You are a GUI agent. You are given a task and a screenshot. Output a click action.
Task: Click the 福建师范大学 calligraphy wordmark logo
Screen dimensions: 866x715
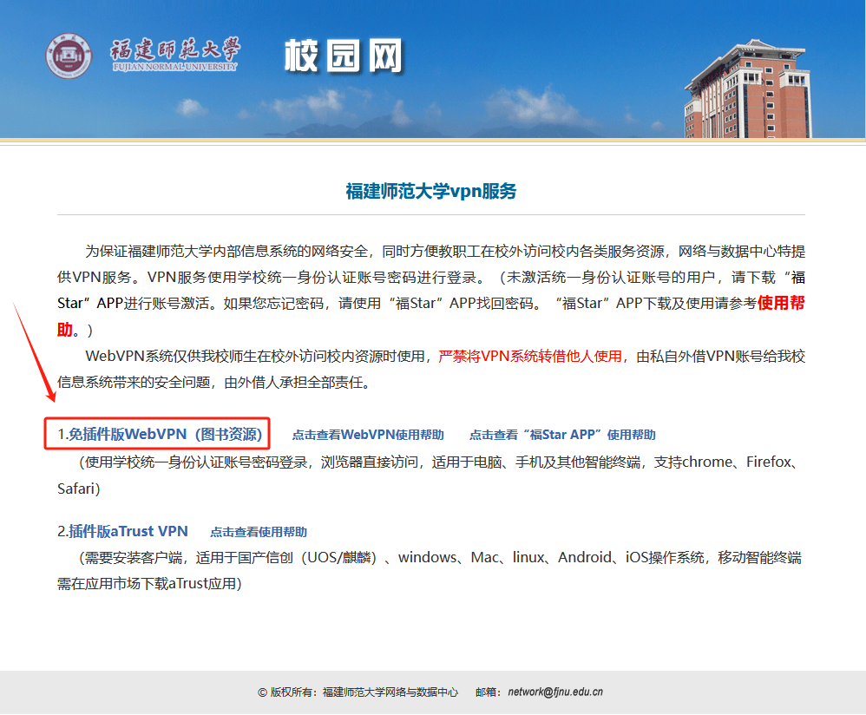(174, 49)
